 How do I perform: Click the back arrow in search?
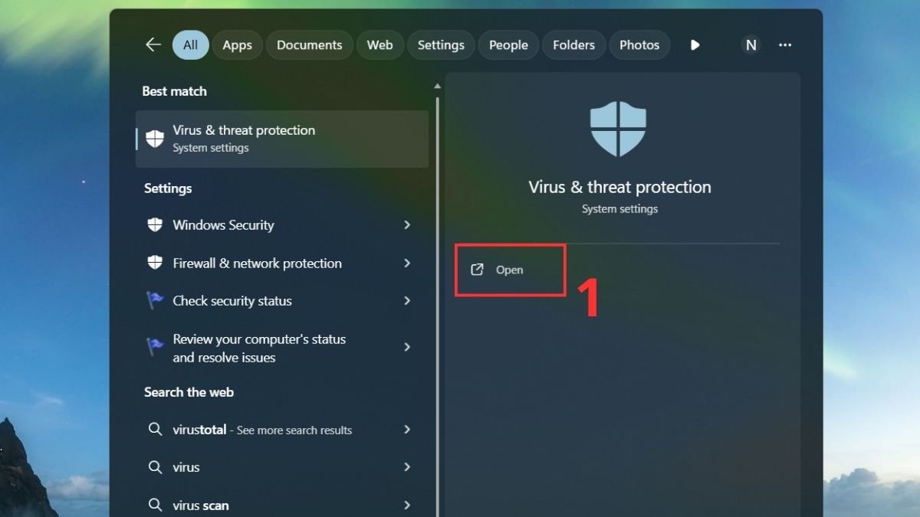point(153,44)
